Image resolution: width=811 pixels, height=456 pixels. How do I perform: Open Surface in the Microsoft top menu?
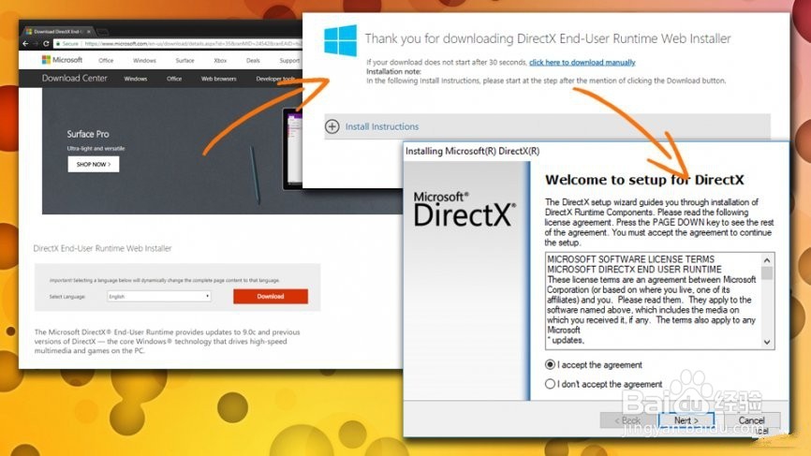pos(184,61)
